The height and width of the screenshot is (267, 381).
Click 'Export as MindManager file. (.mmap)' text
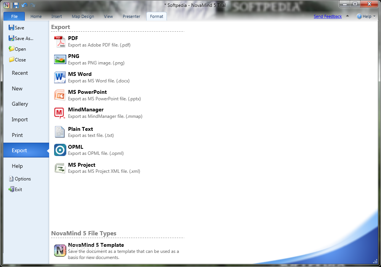(x=105, y=116)
